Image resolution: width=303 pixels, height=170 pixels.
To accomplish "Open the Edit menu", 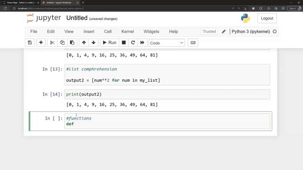I will 51,32.
